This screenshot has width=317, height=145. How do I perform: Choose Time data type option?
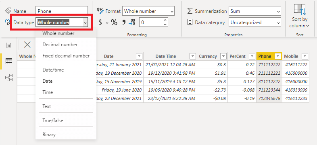[x=66, y=92]
